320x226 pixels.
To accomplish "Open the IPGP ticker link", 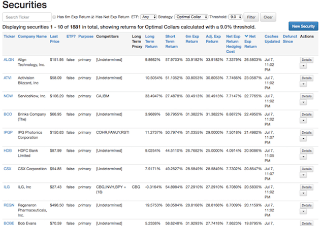I will 9,132.
